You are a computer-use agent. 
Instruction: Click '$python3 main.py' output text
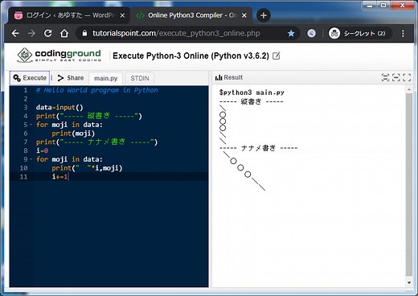click(252, 92)
